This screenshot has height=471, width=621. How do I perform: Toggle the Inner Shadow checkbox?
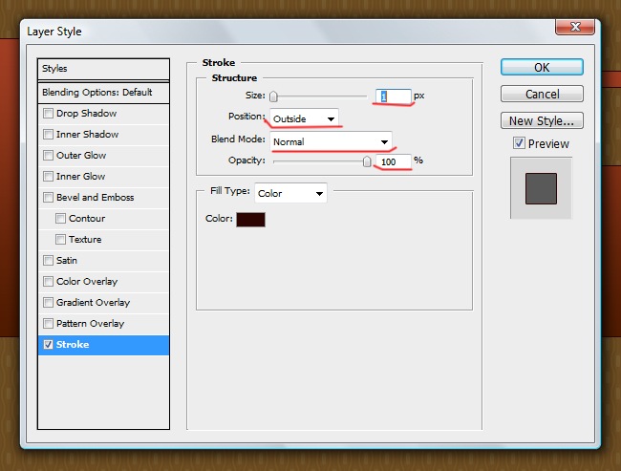[x=49, y=135]
